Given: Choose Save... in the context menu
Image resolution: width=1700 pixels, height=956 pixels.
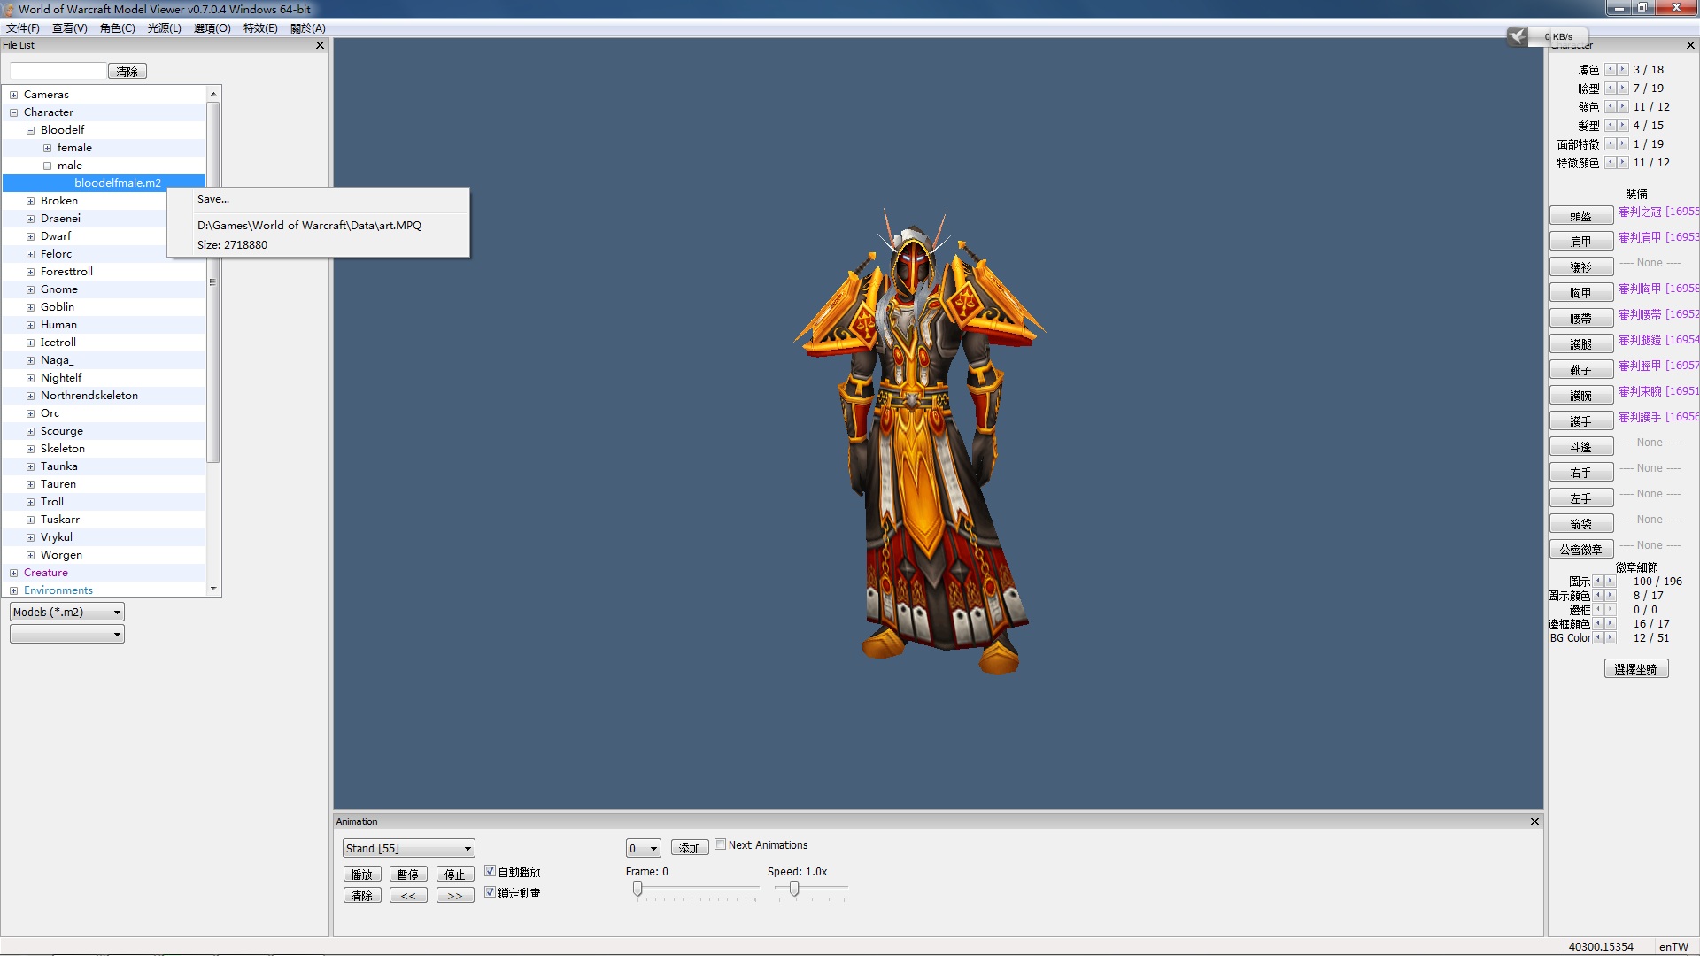Looking at the screenshot, I should point(319,199).
